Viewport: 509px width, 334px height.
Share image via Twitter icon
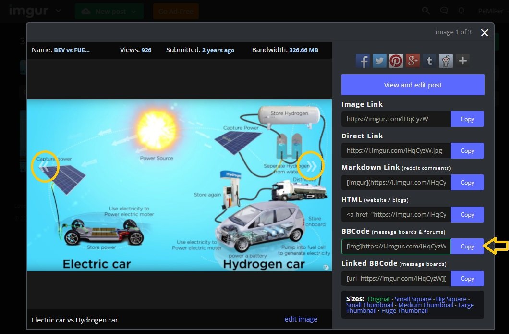[379, 61]
